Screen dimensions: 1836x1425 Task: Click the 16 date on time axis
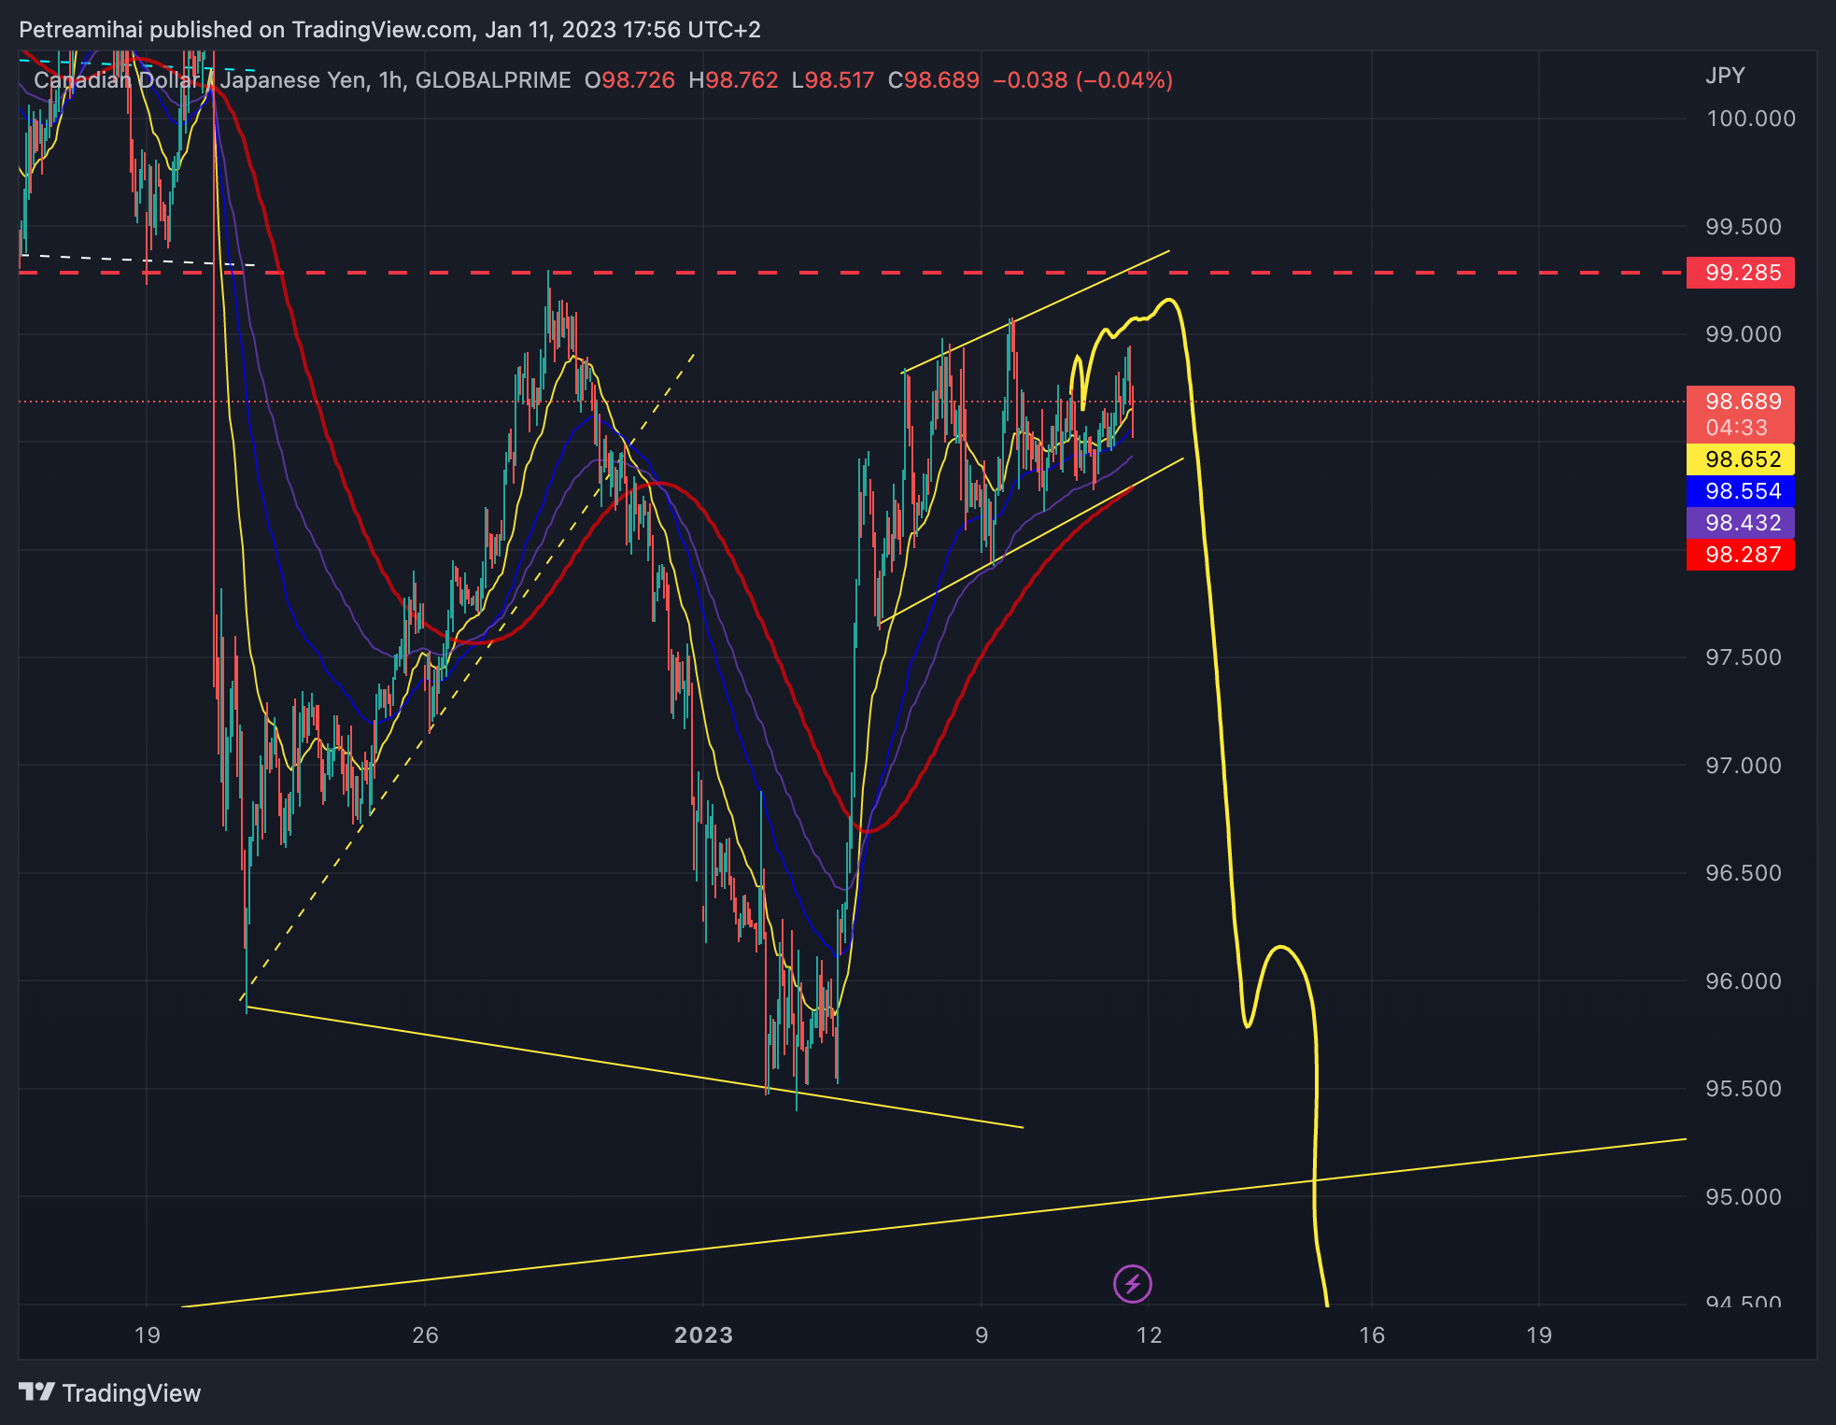tap(1372, 1335)
